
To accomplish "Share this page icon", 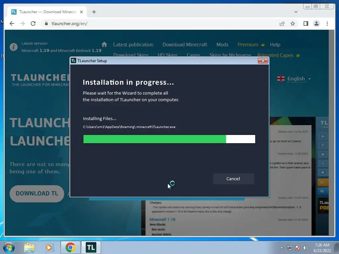I will (282, 24).
